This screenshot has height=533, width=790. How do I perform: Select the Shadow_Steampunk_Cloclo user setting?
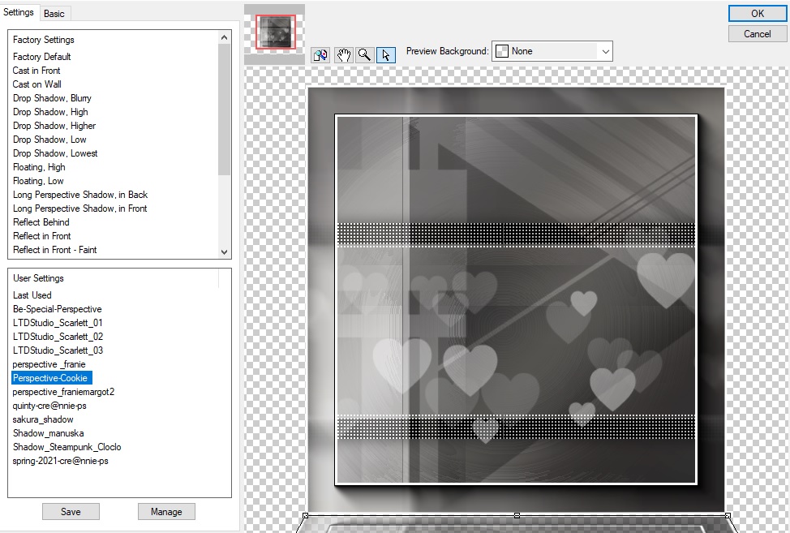67,447
